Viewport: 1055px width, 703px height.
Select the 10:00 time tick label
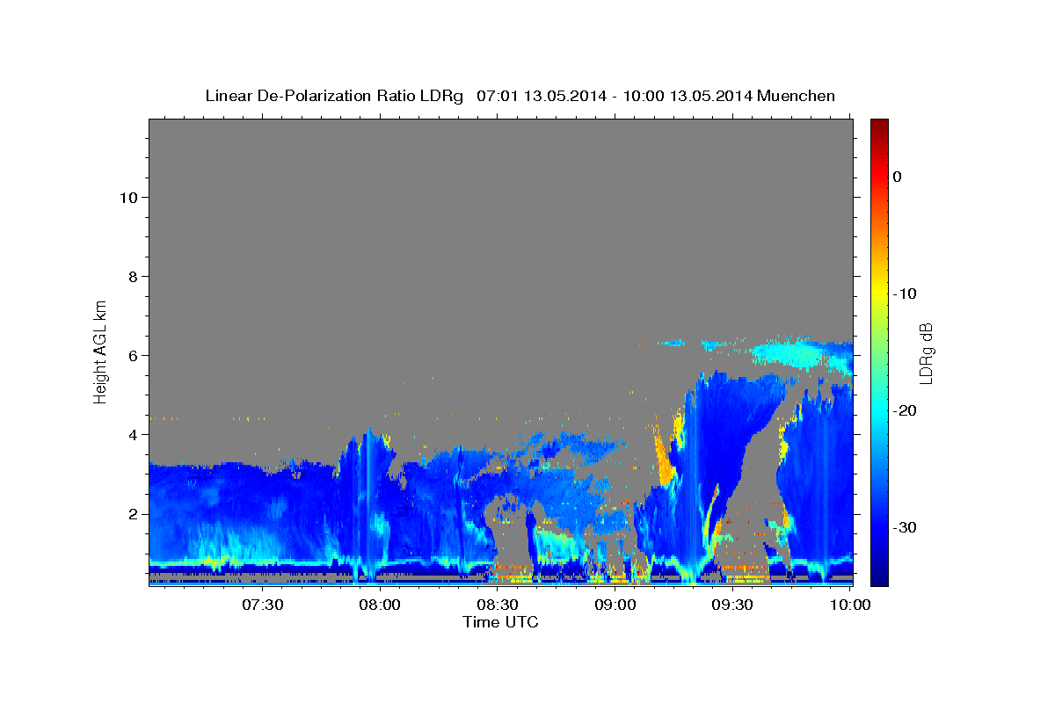pos(849,605)
